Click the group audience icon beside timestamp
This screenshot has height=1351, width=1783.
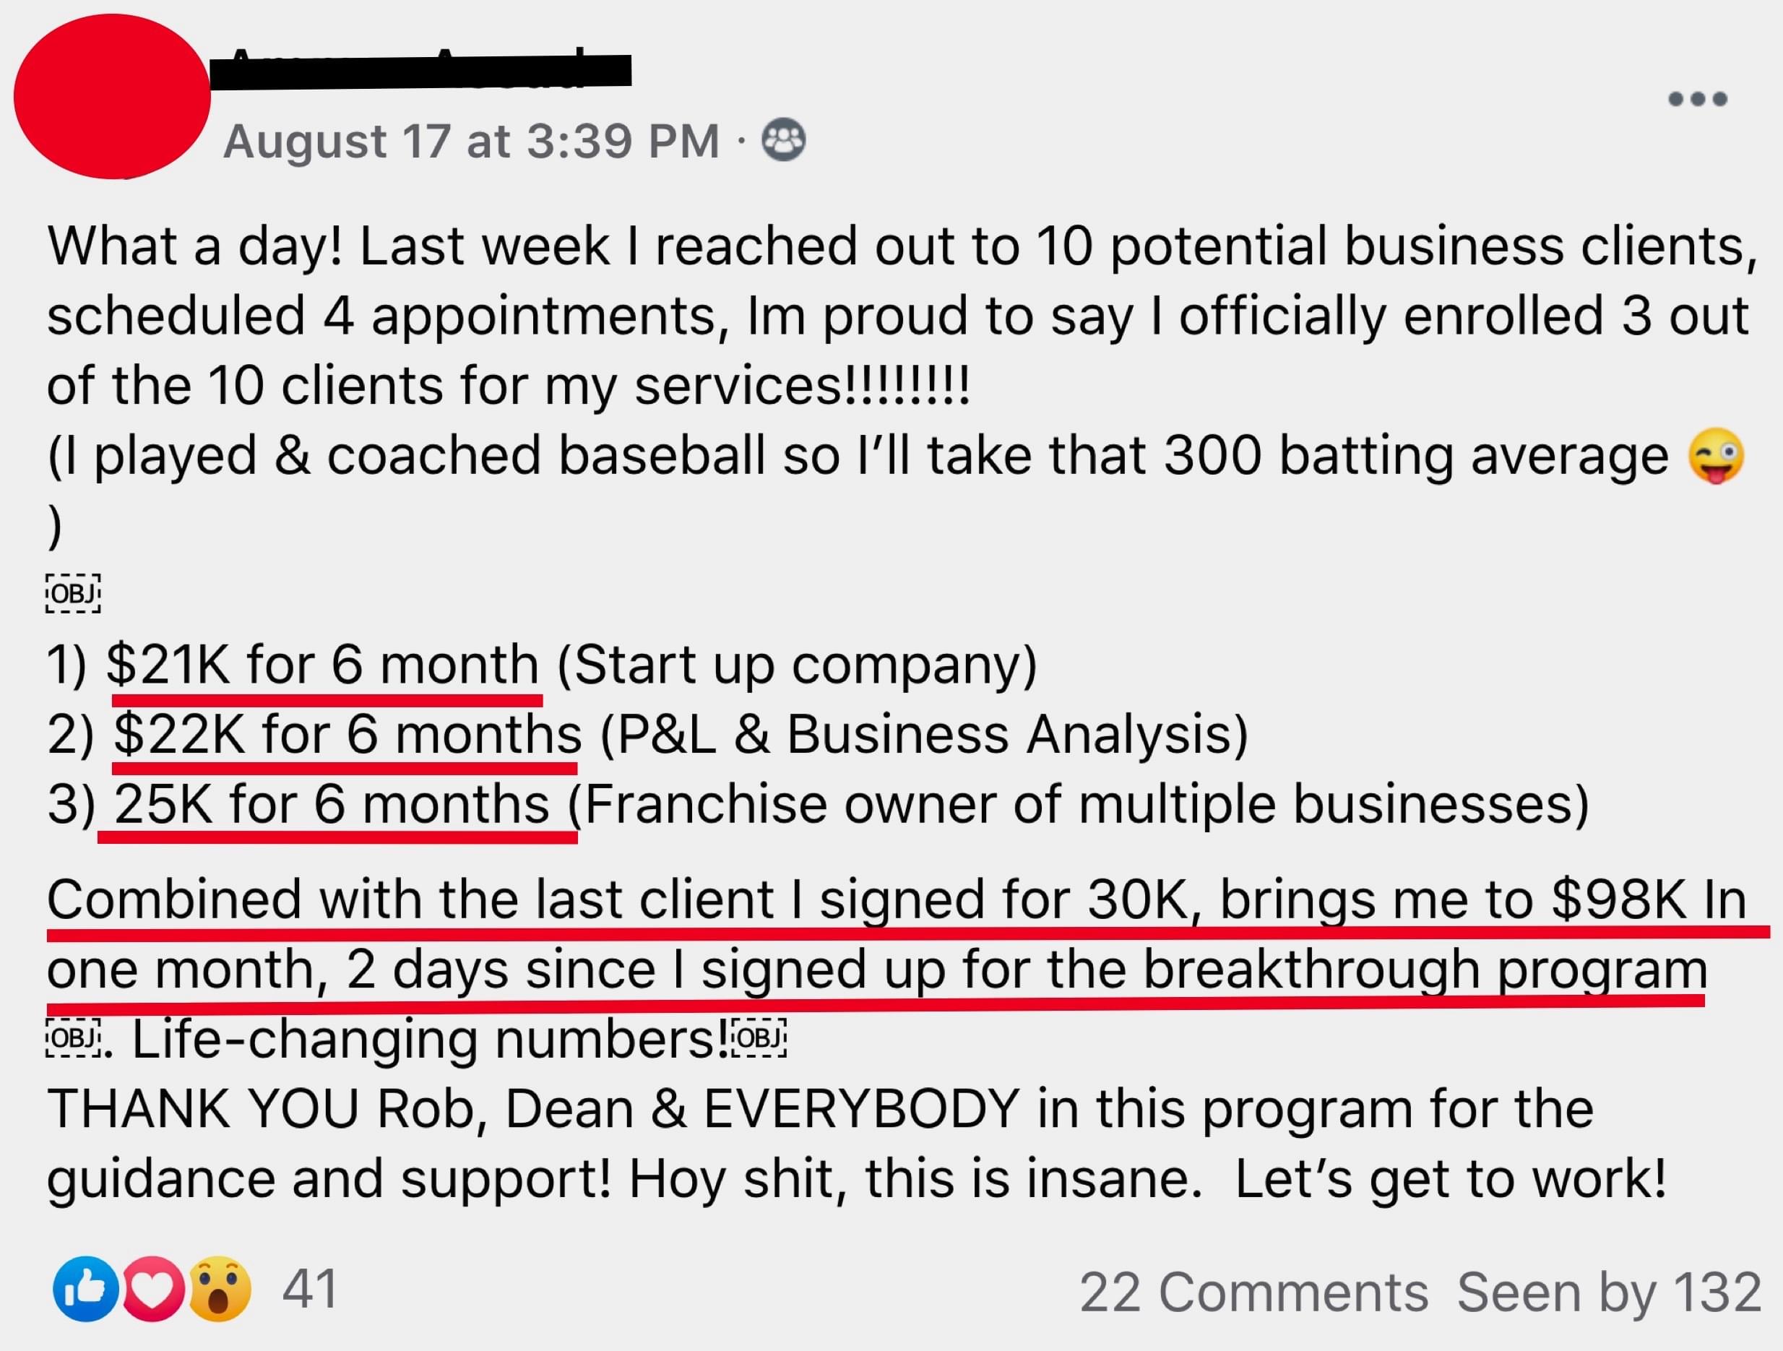(783, 140)
